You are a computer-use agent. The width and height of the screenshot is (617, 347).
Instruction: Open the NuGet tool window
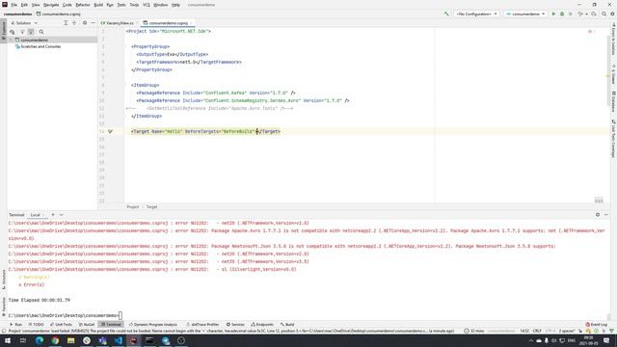[87, 325]
